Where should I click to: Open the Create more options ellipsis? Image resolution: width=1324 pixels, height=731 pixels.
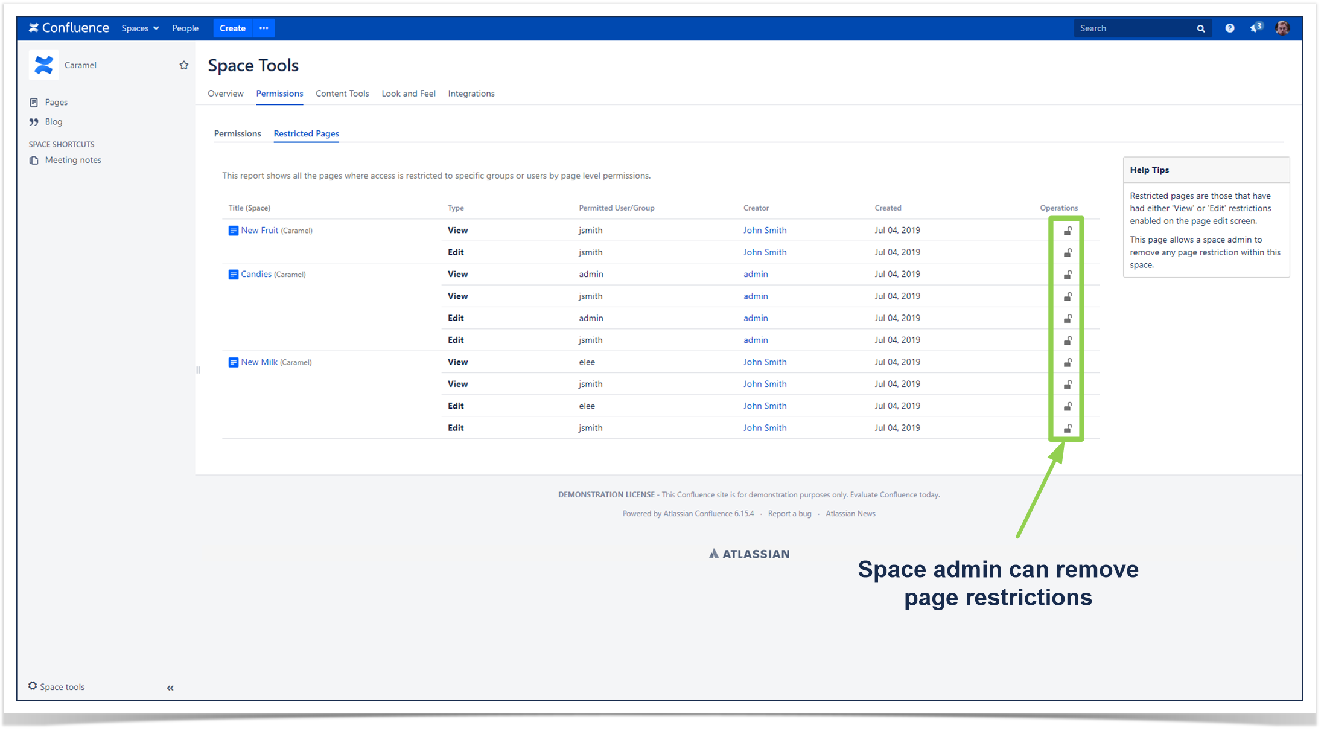[264, 28]
